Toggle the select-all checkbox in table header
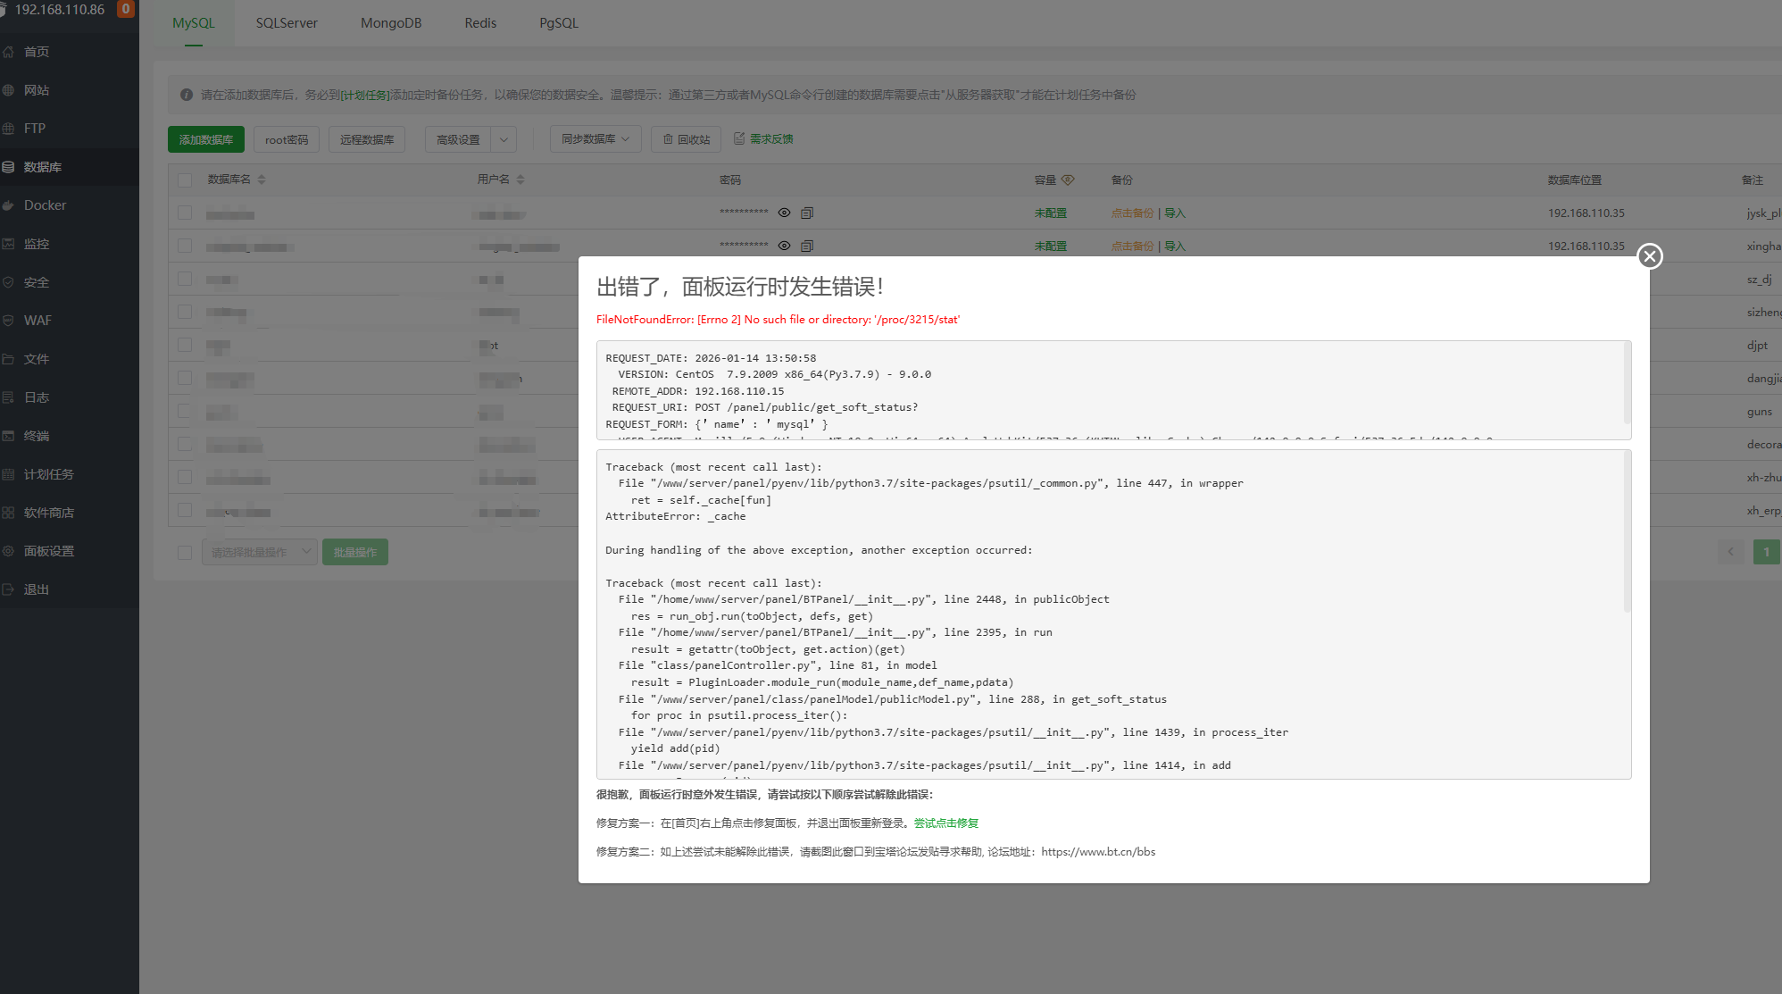This screenshot has height=994, width=1782. [185, 180]
